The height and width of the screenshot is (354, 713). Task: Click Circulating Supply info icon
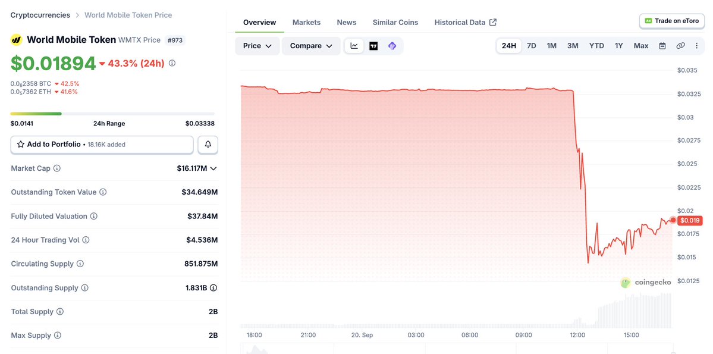pyautogui.click(x=80, y=264)
